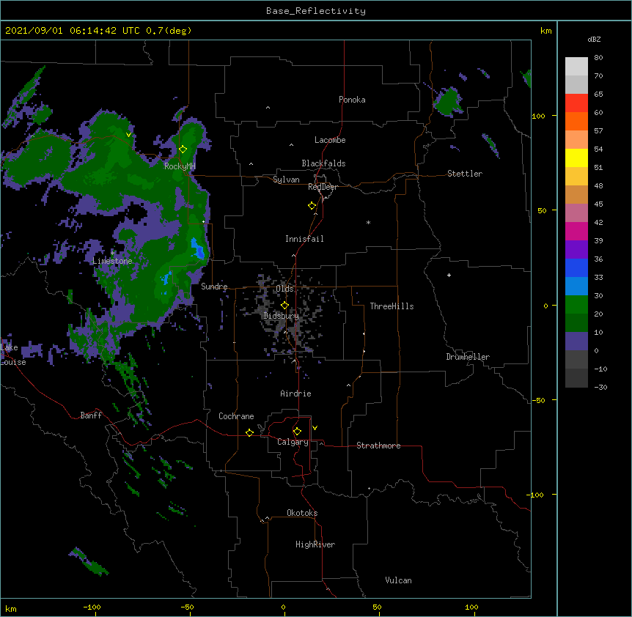Click the -30 value on the dBZ scale

click(600, 388)
